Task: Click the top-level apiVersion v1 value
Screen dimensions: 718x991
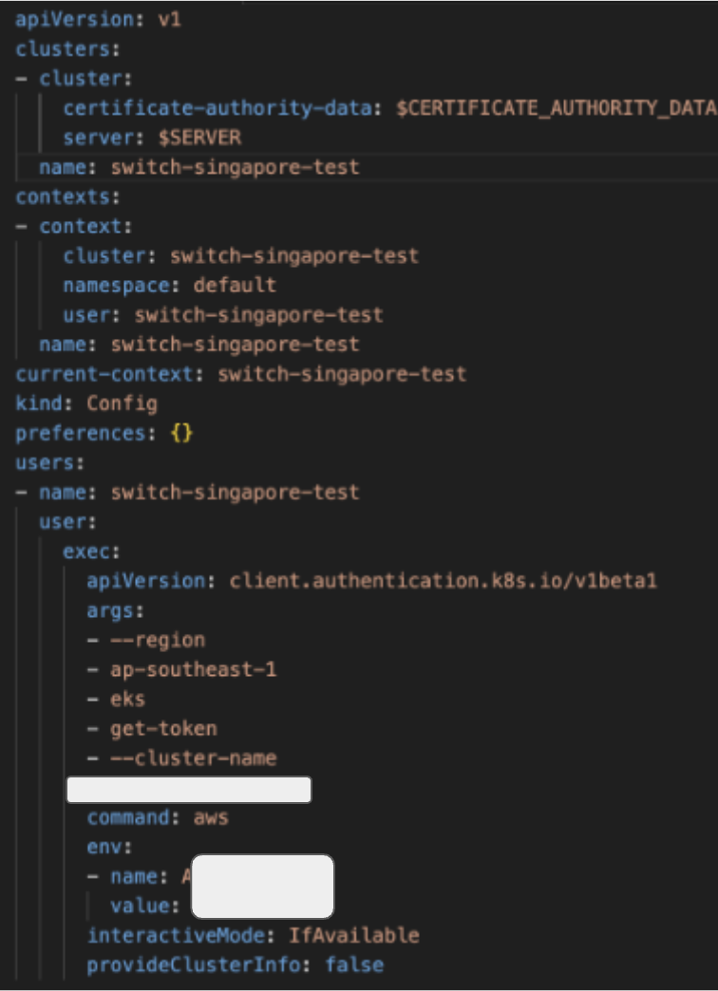Action: point(168,20)
